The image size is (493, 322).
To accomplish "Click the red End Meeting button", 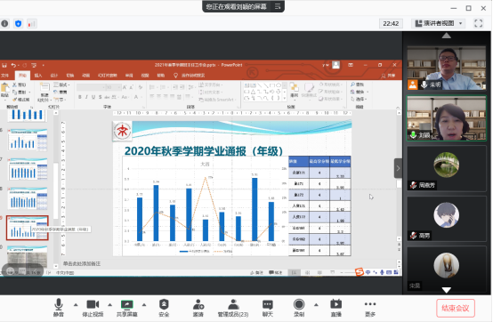I will coord(456,308).
